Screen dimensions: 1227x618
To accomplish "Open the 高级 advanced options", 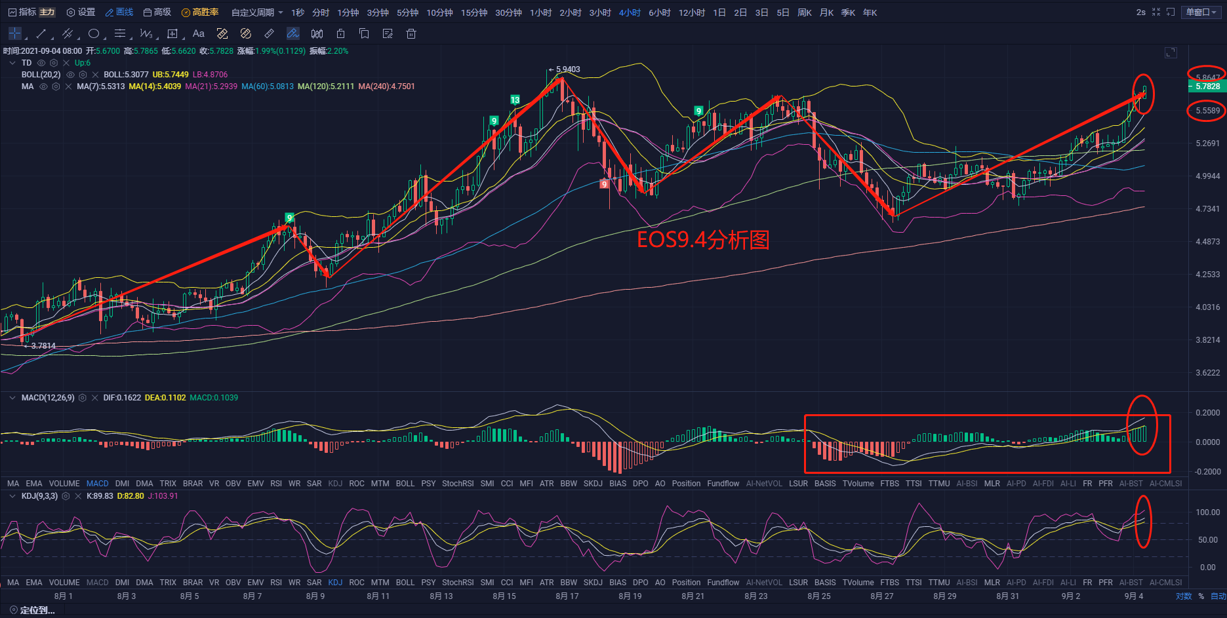I will pyautogui.click(x=157, y=12).
